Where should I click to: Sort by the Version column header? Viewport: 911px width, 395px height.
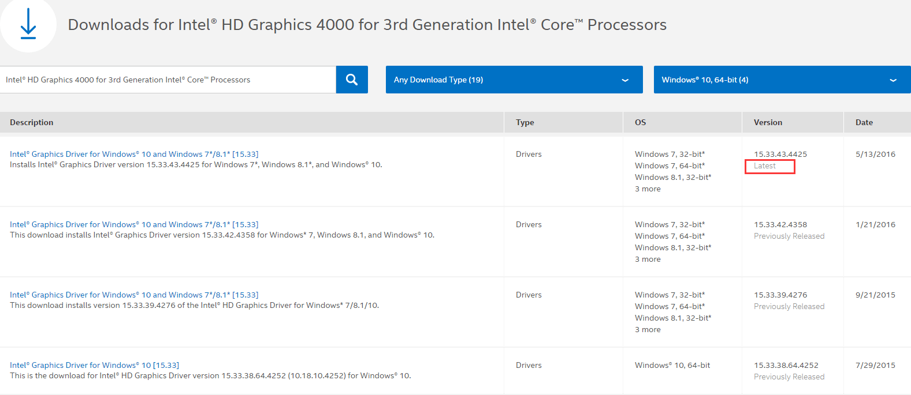click(x=768, y=122)
